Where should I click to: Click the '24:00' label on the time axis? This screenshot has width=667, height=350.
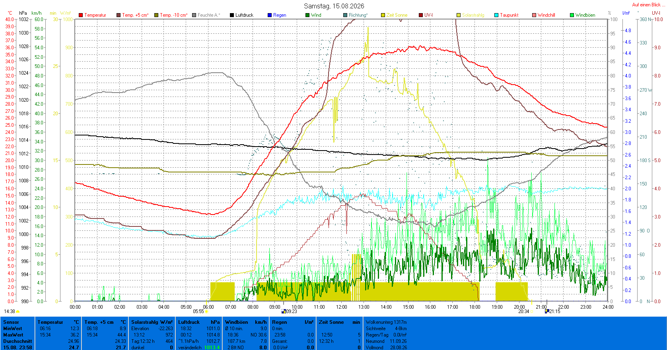point(608,307)
